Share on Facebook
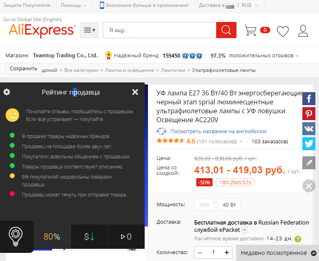This screenshot has height=261, width=319. pos(308,99)
